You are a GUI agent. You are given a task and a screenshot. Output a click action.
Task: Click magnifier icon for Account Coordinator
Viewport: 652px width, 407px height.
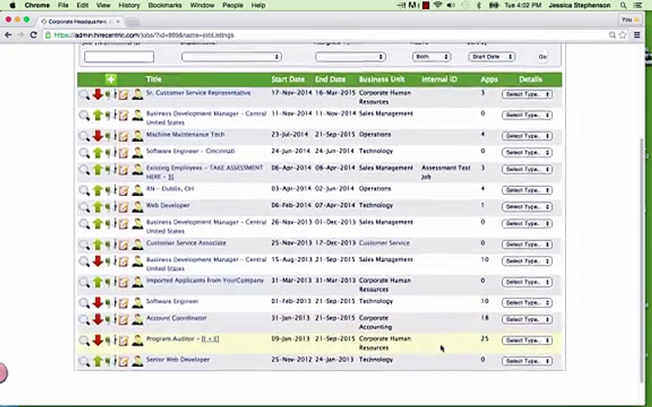click(x=84, y=319)
